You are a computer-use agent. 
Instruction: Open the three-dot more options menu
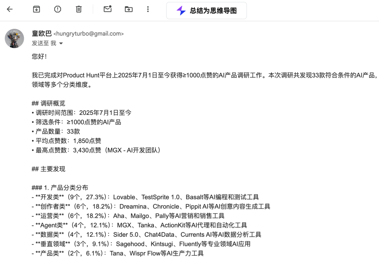pos(148,9)
